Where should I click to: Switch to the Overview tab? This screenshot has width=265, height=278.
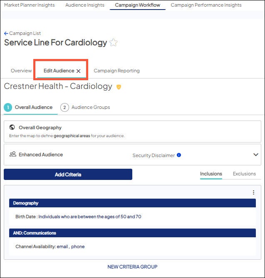point(21,71)
